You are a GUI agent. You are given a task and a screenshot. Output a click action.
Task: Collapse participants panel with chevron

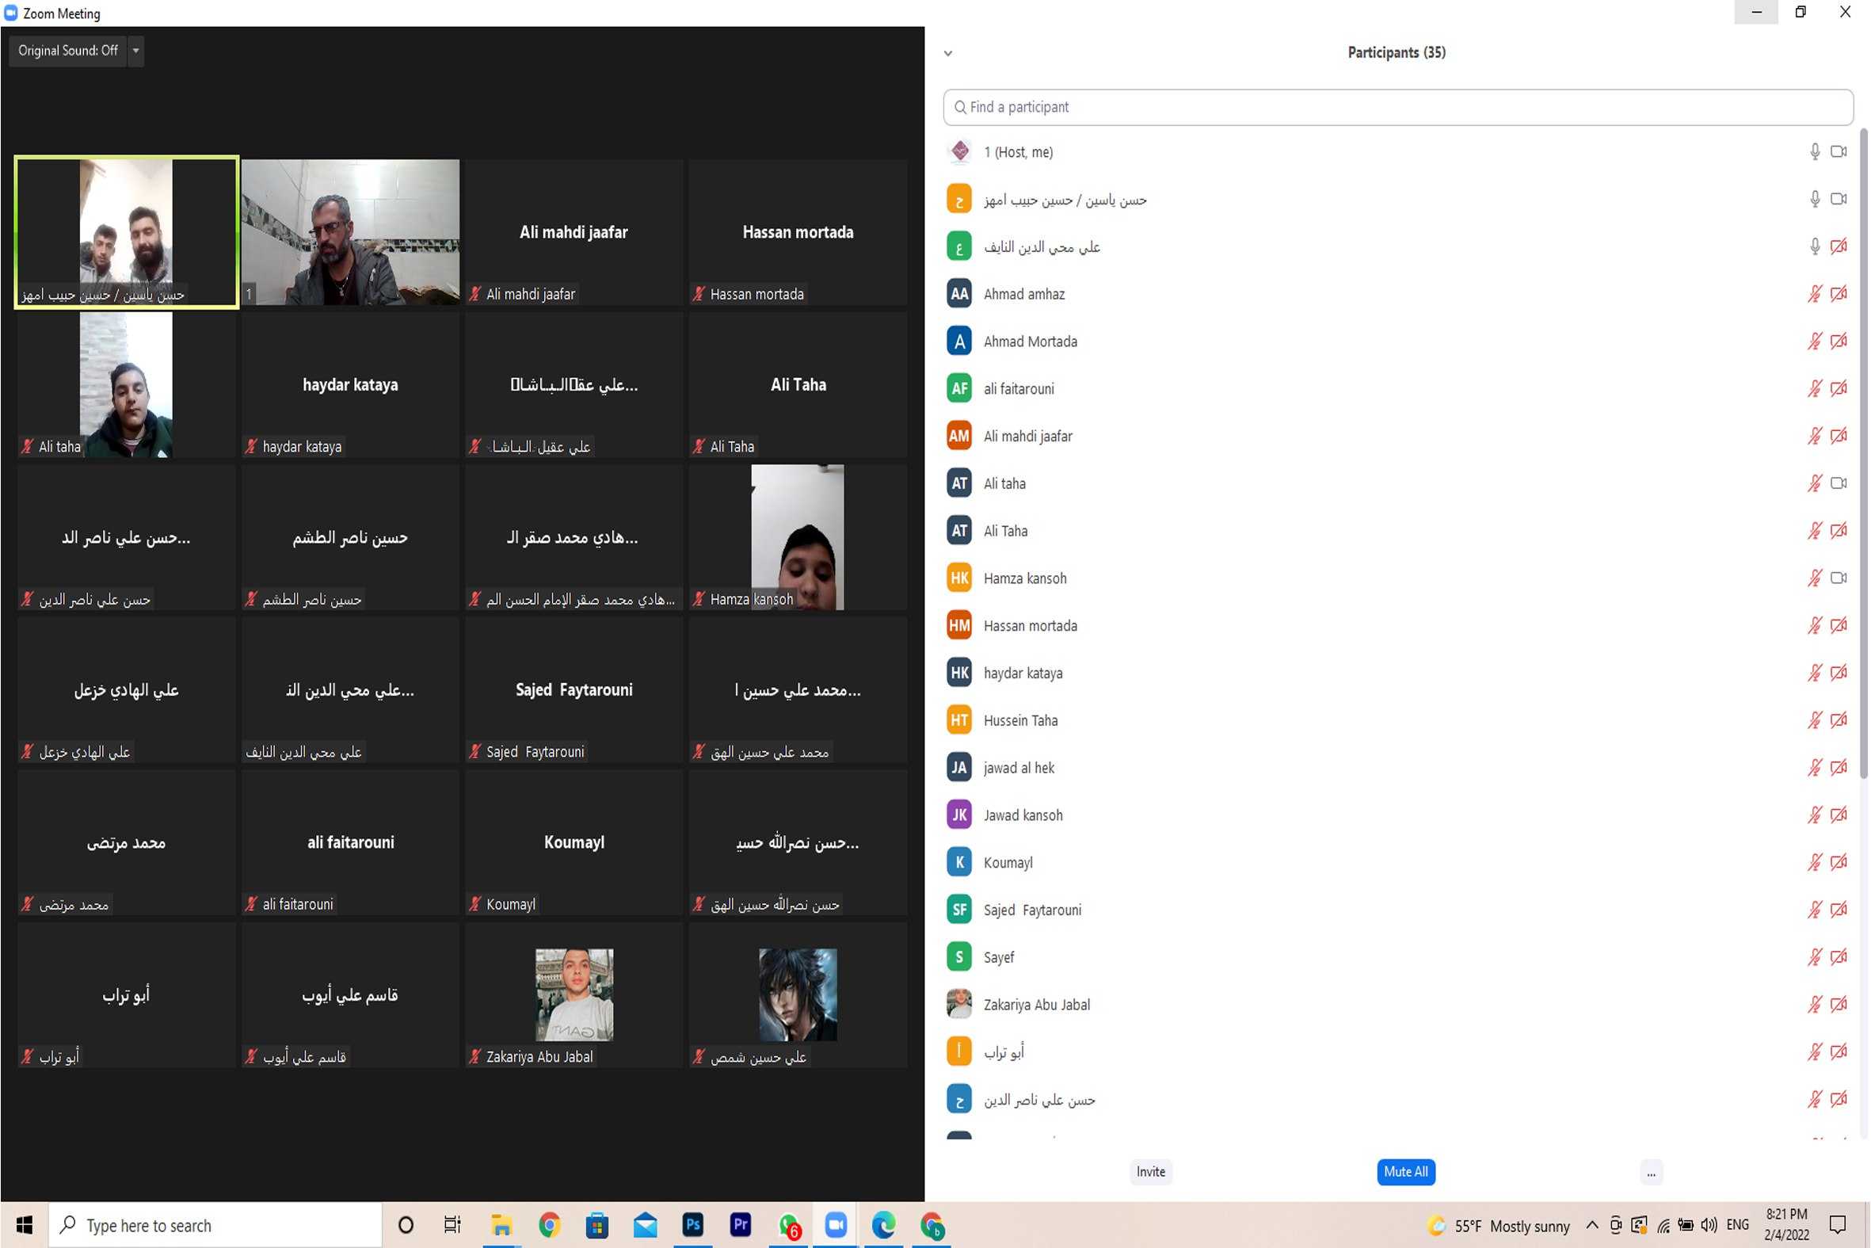(x=948, y=53)
